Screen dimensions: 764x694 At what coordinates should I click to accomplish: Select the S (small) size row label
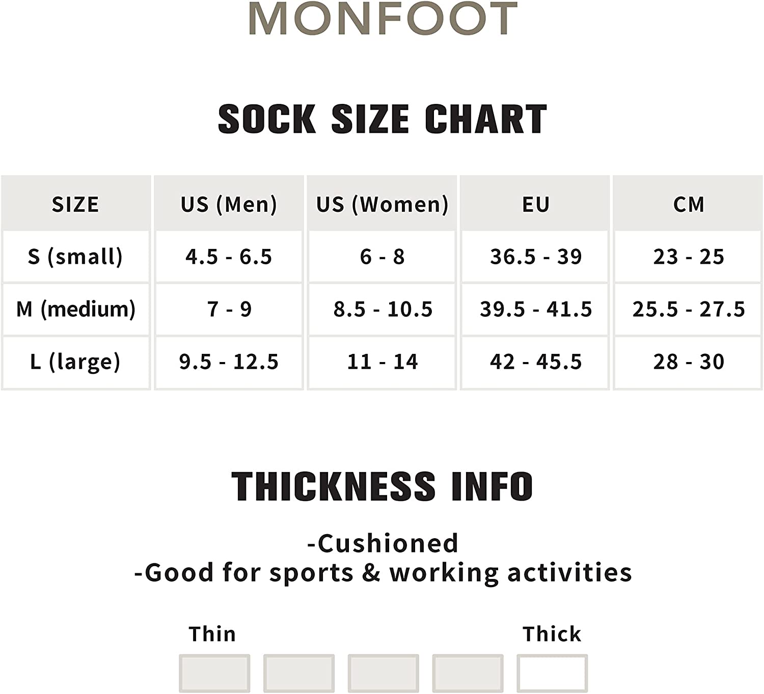coord(75,257)
